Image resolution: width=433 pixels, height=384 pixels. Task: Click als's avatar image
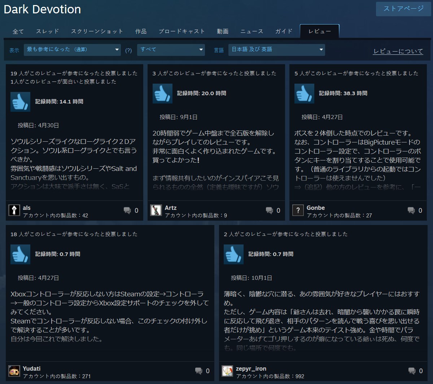point(14,210)
